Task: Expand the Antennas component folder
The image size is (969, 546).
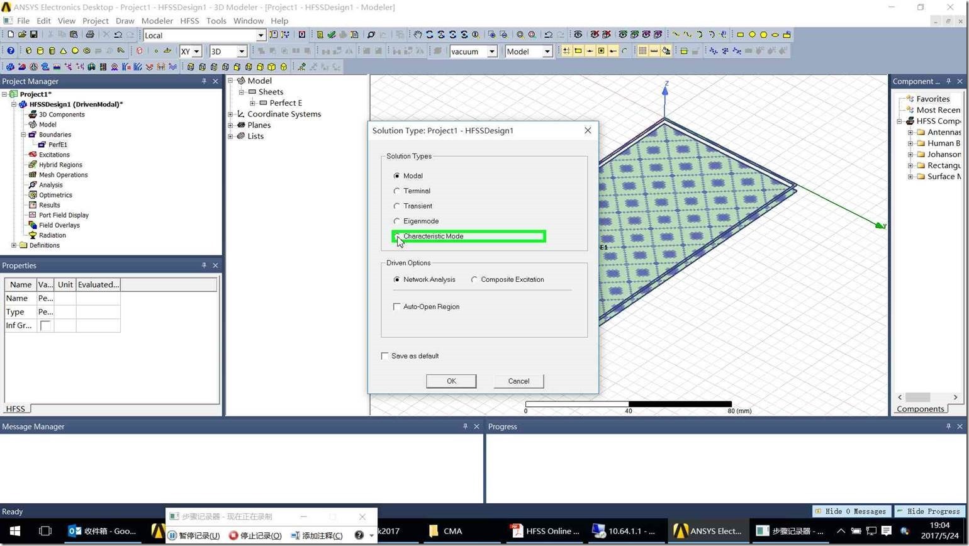Action: click(x=910, y=132)
